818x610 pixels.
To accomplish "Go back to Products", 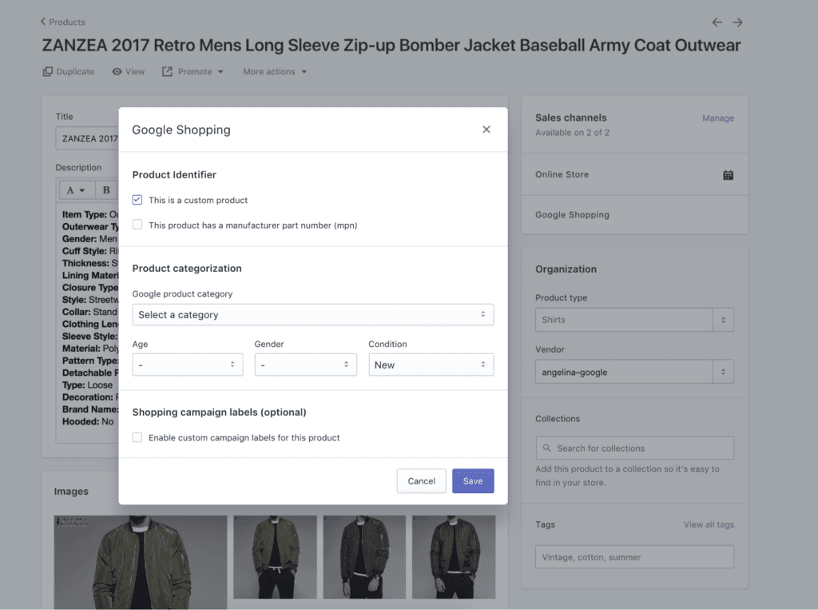I will coord(62,22).
